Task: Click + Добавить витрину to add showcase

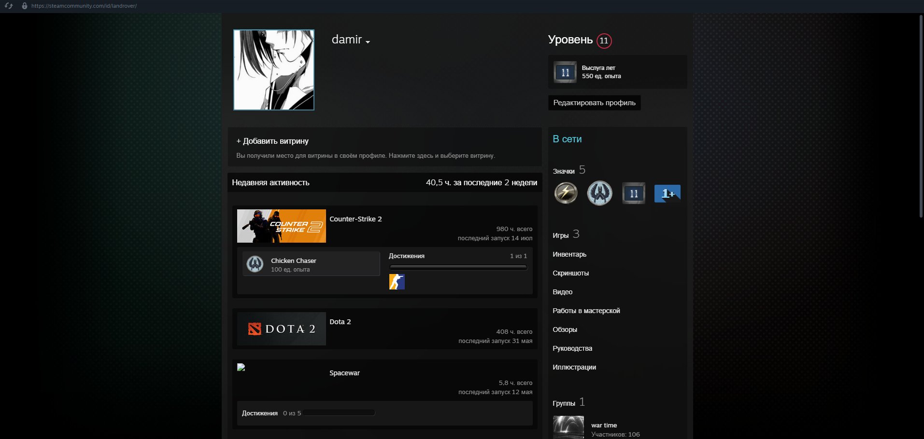Action: (x=272, y=141)
